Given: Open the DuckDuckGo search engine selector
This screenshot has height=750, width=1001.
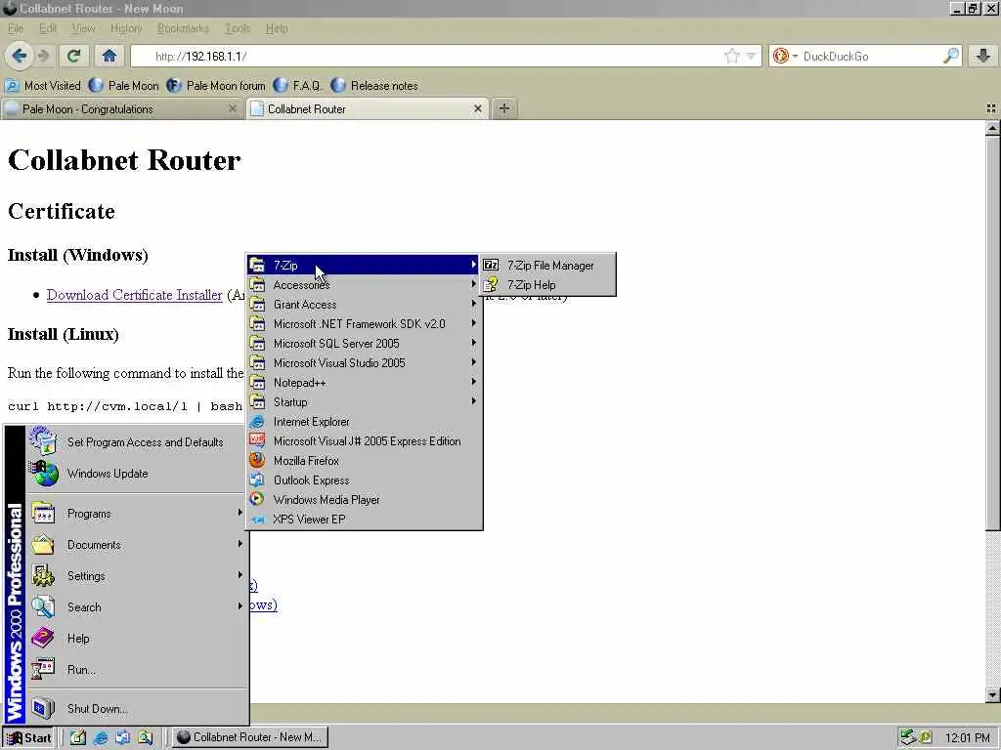Looking at the screenshot, I should [785, 56].
